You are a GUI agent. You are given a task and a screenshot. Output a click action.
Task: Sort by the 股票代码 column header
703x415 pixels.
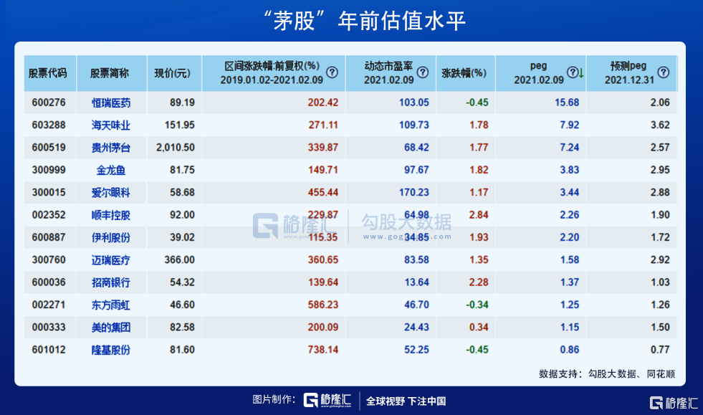(x=49, y=73)
